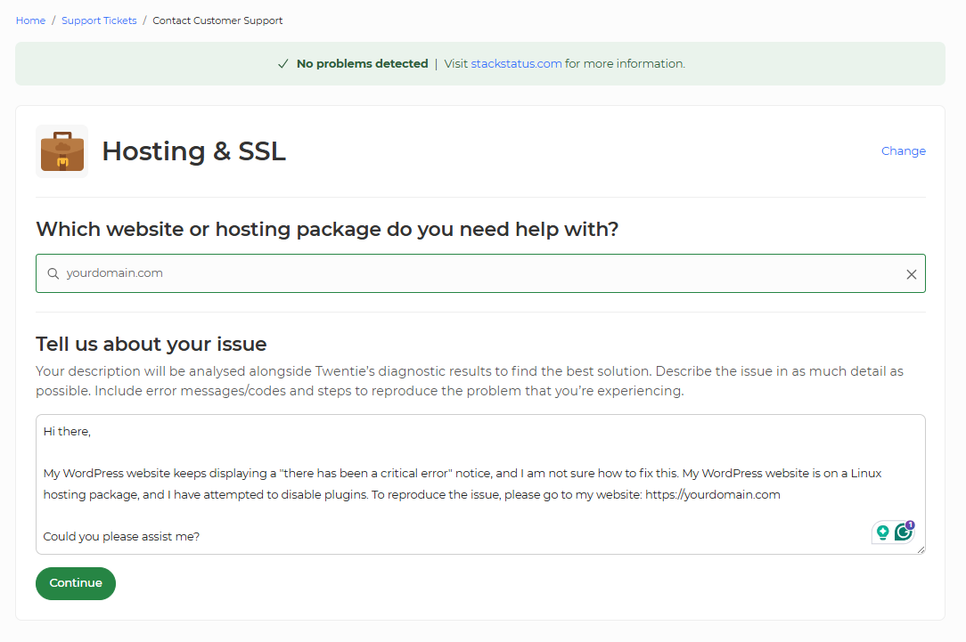Click the No problems detected status text
The image size is (966, 642).
click(362, 64)
